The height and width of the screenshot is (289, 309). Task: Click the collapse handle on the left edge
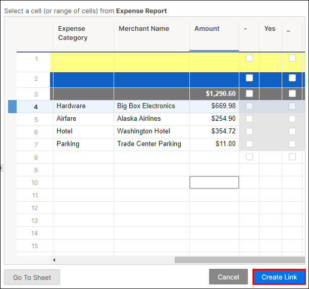[x=2, y=168]
